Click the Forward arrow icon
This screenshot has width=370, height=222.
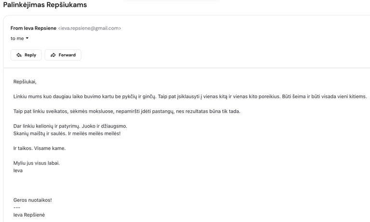[53, 55]
